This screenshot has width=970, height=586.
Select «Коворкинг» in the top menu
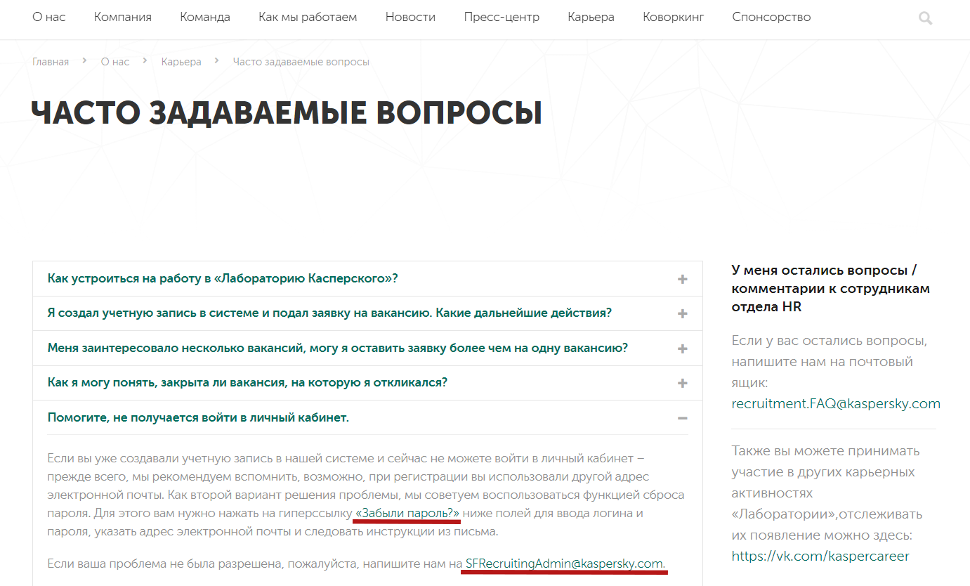673,17
